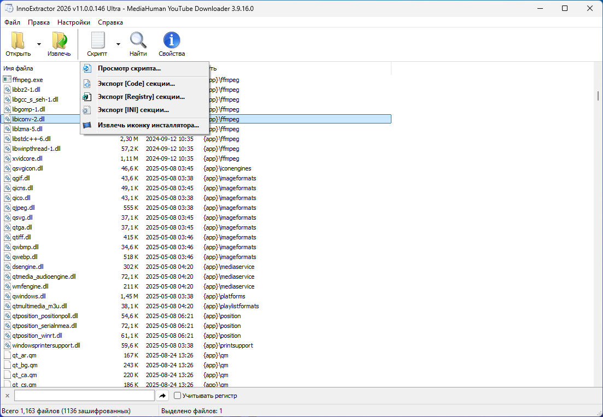The image size is (603, 417).
Task: Select the libgcc_s_seh-1.dll file name
Action: tap(35, 99)
